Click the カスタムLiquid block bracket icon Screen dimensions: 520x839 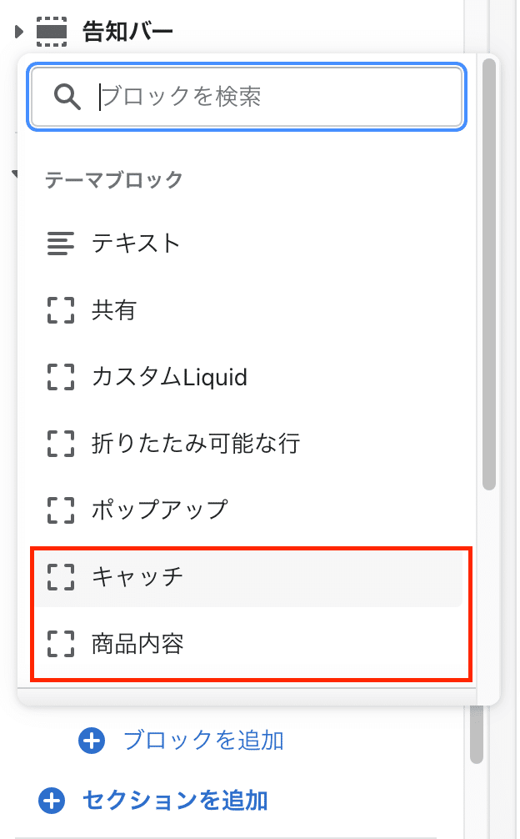point(61,377)
